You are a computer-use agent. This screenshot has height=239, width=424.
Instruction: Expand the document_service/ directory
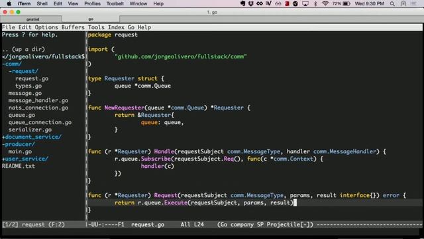click(32, 137)
